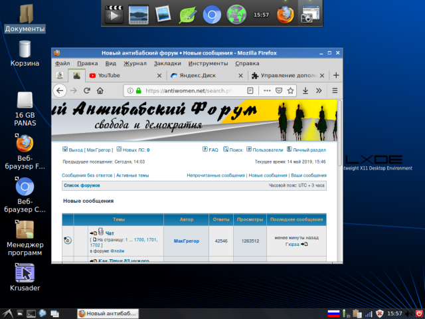Open the image viewer stamp icon in dock
This screenshot has height=319, width=425.
click(x=163, y=14)
